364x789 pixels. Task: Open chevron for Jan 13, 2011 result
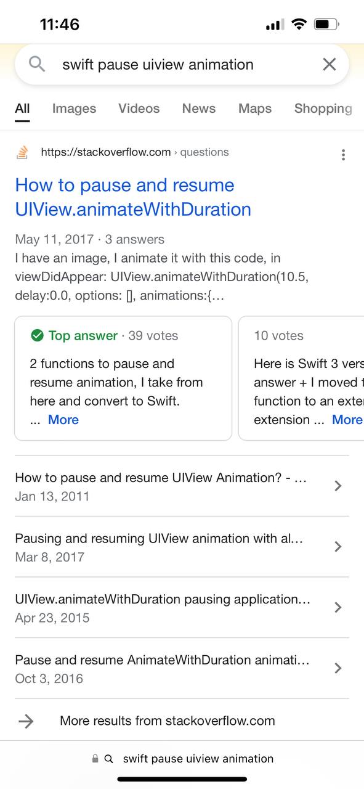point(338,486)
